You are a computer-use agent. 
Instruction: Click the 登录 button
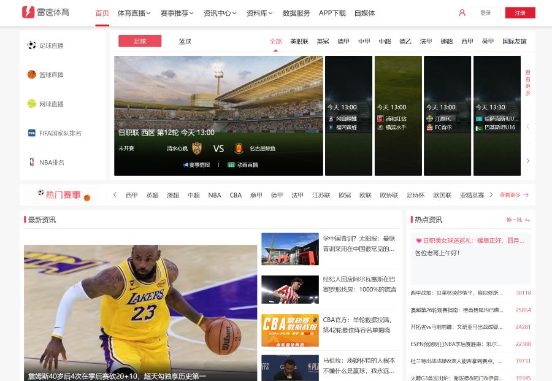pos(486,13)
